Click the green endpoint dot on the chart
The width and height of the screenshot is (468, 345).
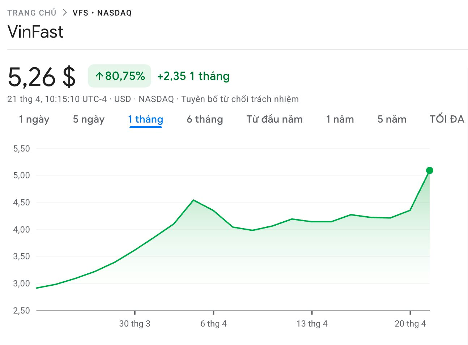click(x=429, y=170)
